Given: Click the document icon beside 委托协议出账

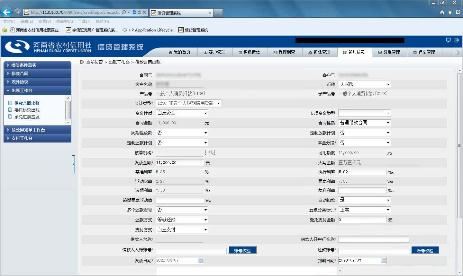Looking at the screenshot, I should [x=10, y=110].
